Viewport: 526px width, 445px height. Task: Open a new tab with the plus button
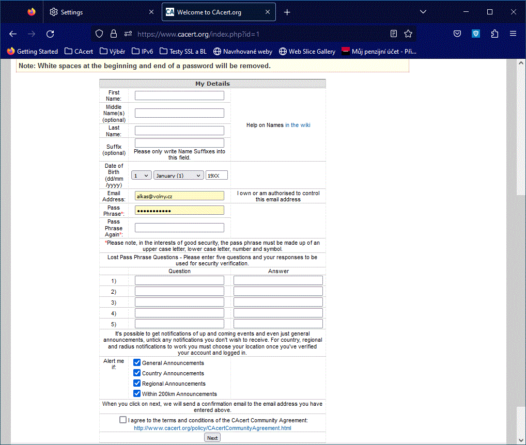(x=287, y=12)
